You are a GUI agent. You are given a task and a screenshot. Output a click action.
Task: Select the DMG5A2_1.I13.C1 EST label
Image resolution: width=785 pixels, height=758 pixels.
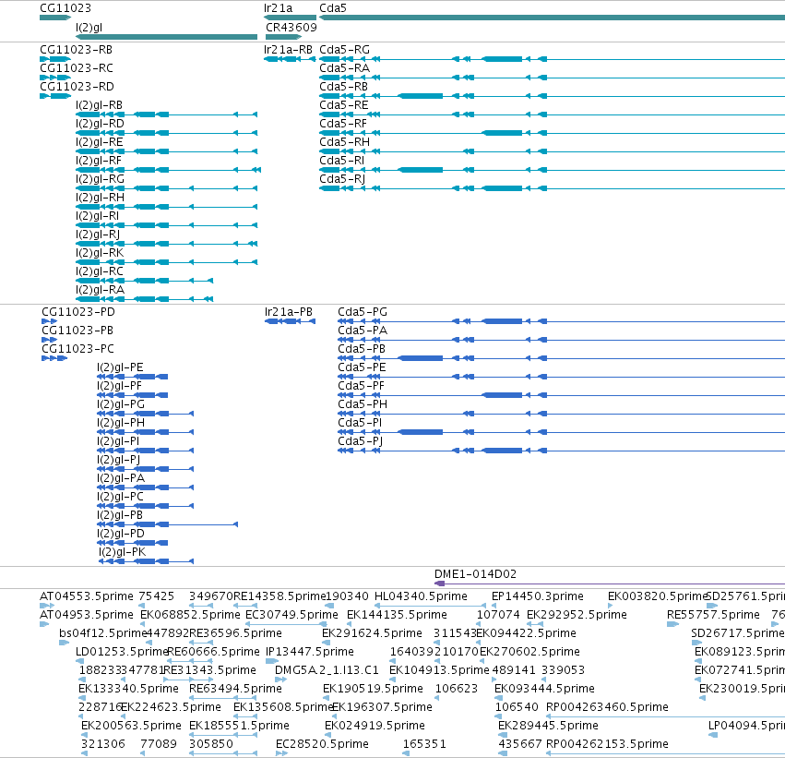click(x=327, y=670)
